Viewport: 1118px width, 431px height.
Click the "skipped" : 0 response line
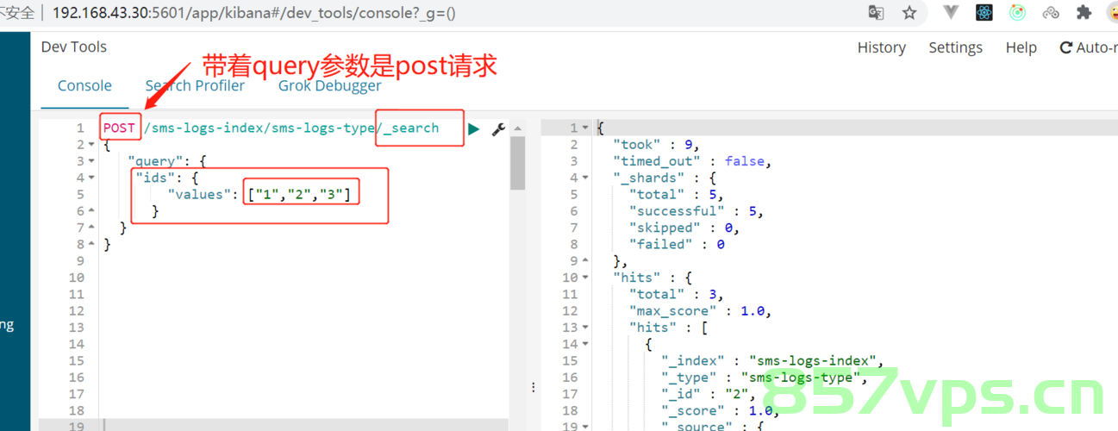(684, 228)
